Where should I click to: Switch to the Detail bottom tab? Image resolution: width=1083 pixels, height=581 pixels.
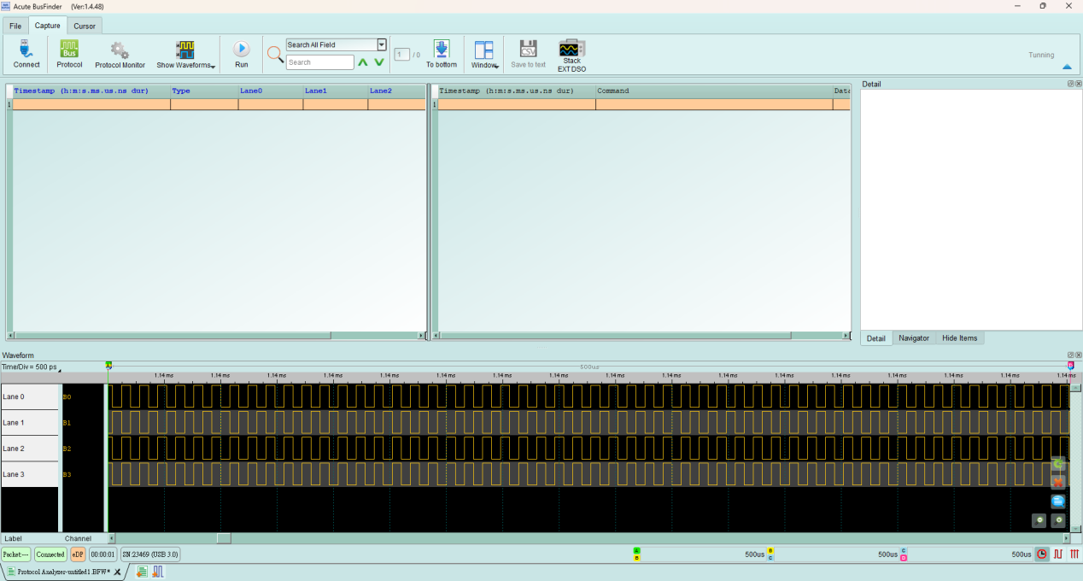click(876, 338)
